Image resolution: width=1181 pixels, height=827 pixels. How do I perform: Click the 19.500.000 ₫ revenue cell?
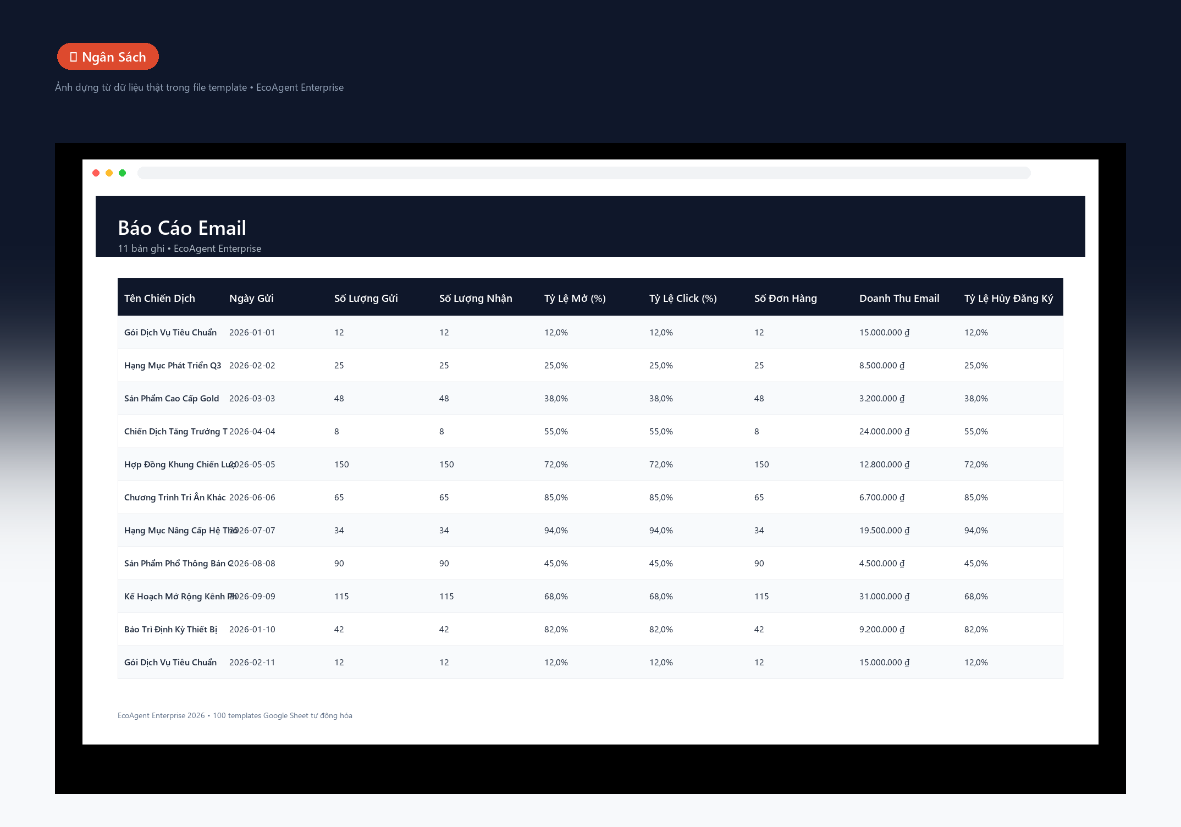coord(885,531)
